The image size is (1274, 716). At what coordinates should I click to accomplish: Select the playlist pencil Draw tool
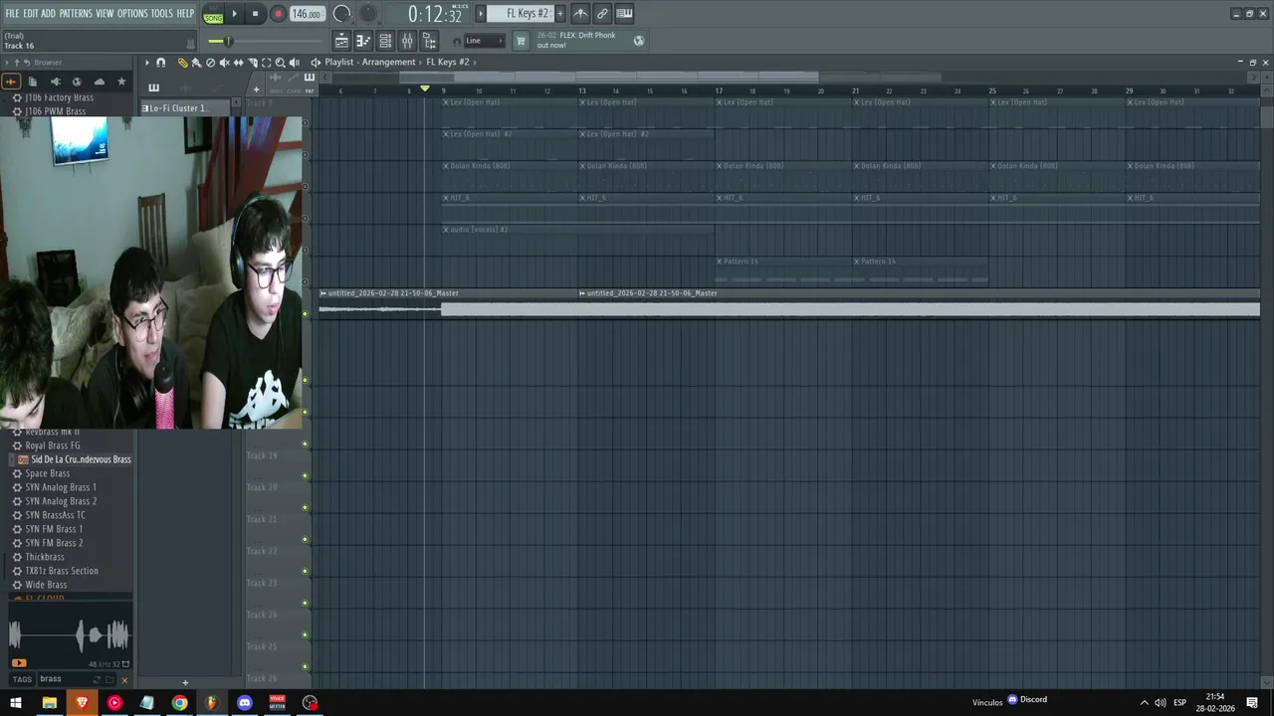[x=182, y=63]
